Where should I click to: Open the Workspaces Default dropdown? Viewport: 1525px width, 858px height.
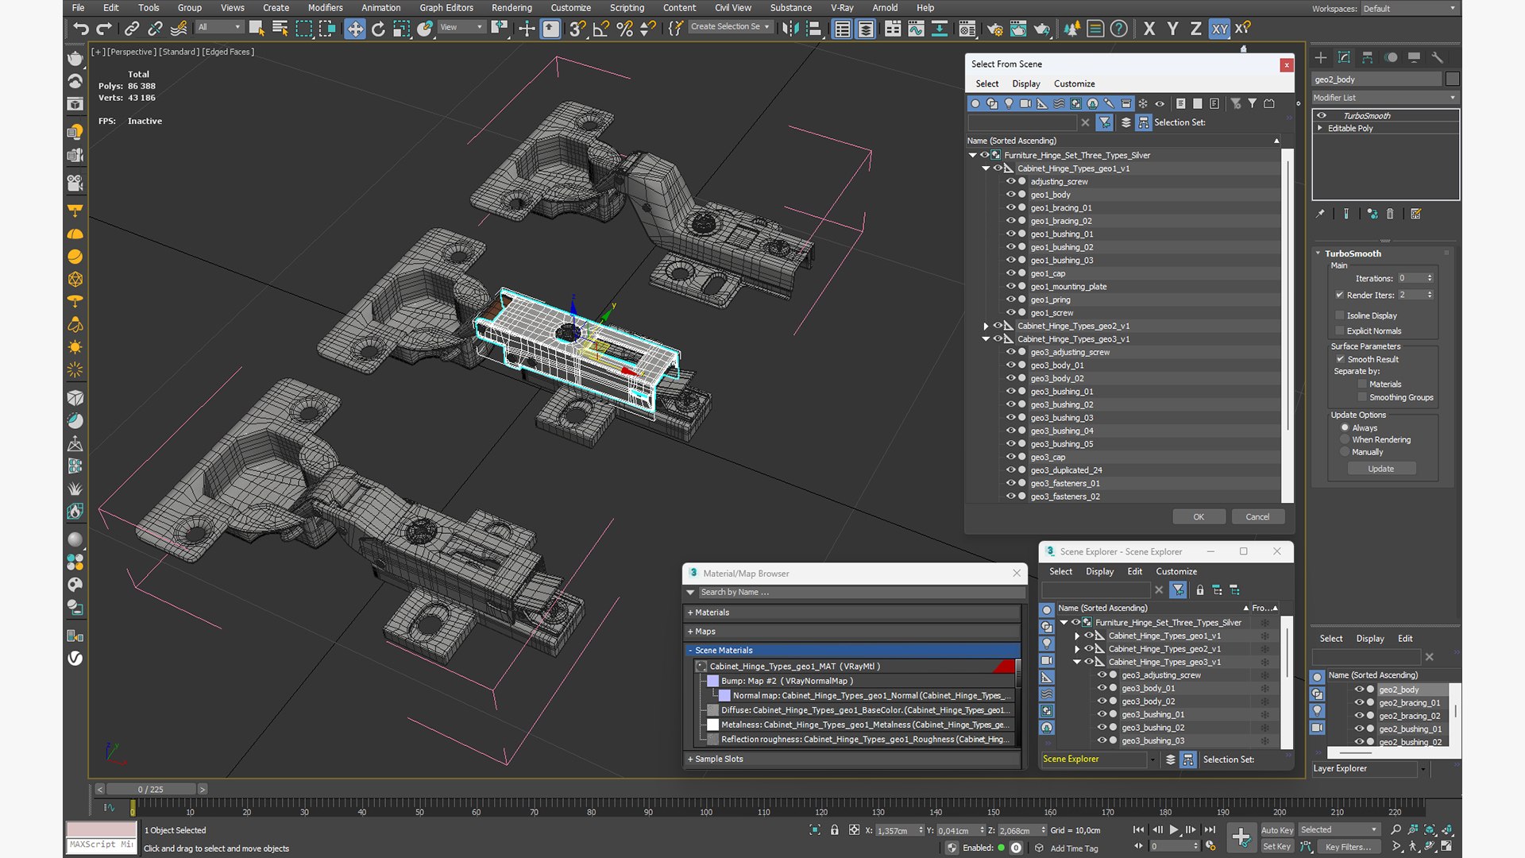(x=1410, y=9)
